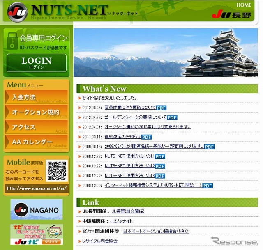Image resolution: width=263 pixels, height=250 pixels.
Task: Click the 2012.08.06 date text
Action: click(92, 108)
